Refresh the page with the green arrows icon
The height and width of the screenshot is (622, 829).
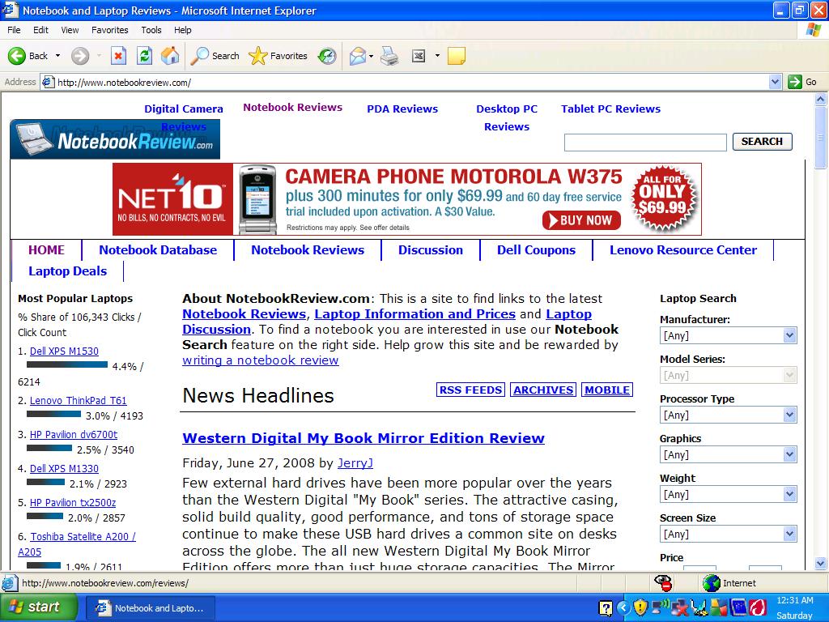[x=144, y=56]
